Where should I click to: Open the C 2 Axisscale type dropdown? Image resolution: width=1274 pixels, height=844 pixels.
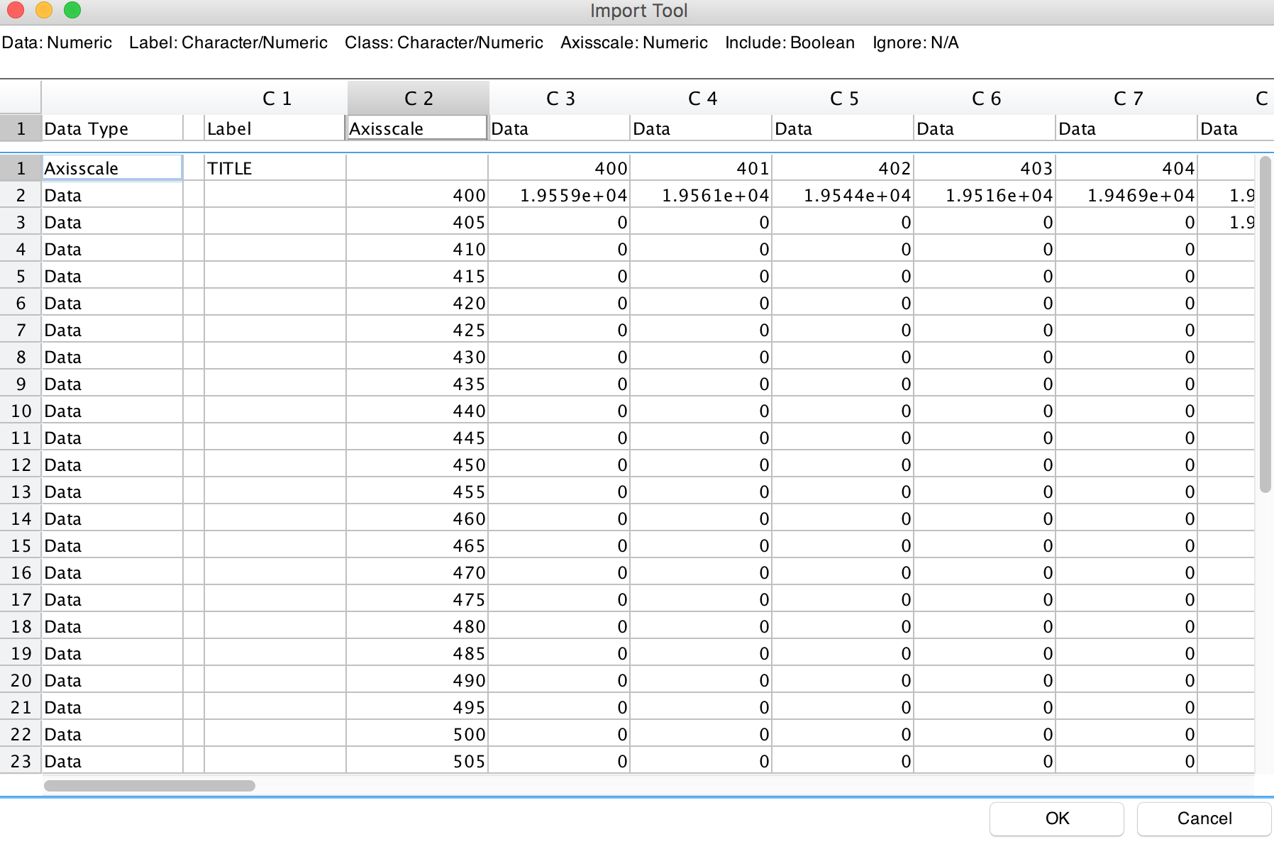(x=417, y=128)
